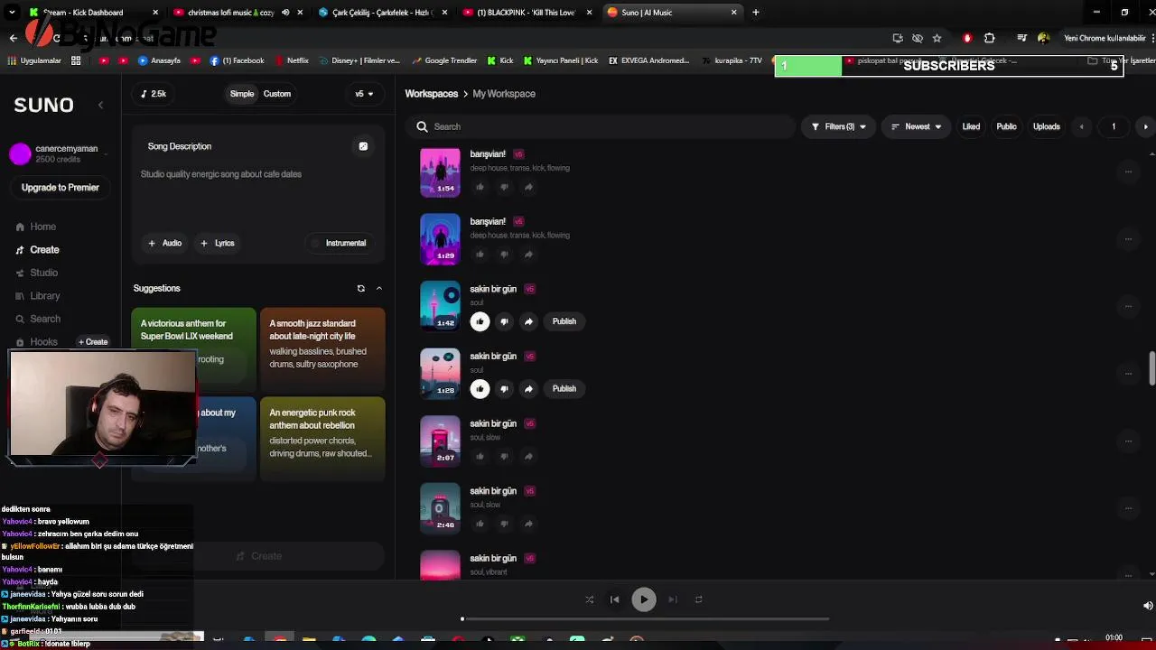Open the Newest sort dropdown
This screenshot has height=650, width=1156.
(x=916, y=127)
